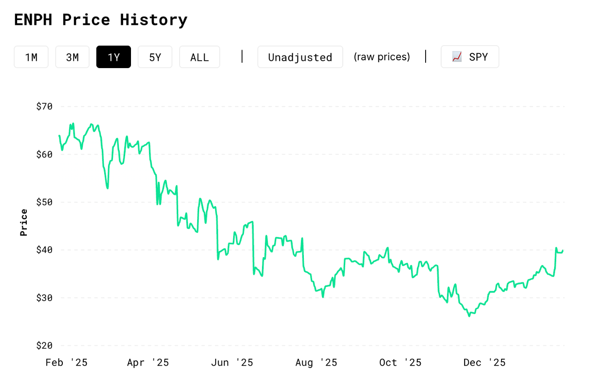The image size is (596, 388).
Task: Click the Oct '25 x-axis label
Action: tap(400, 363)
